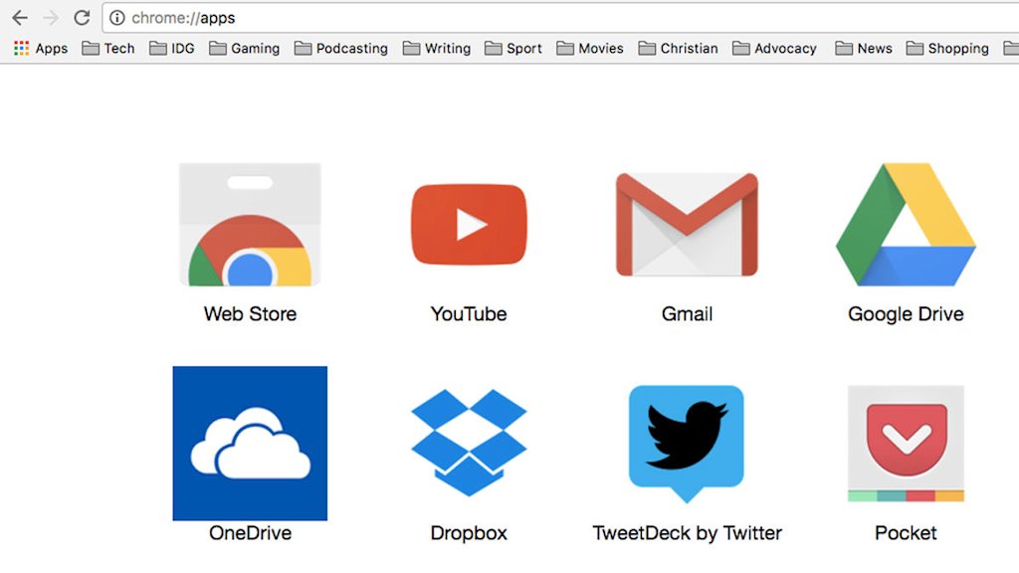Screen dimensions: 1019x573
Task: Open the Movies bookmarks folder
Action: tap(590, 48)
